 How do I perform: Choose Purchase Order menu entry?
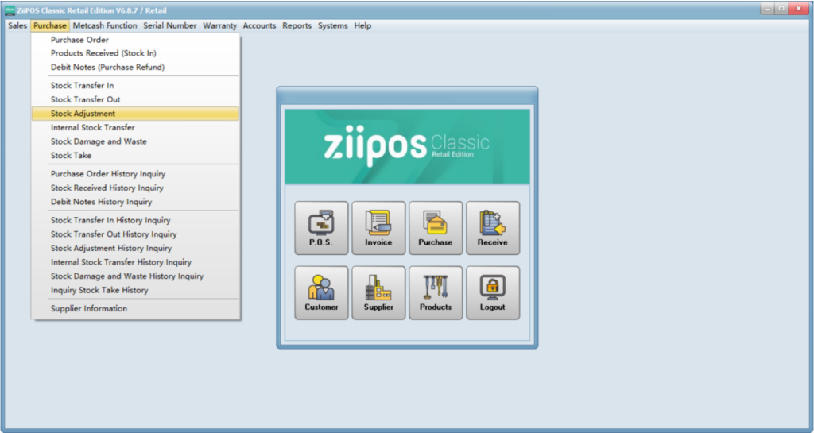[x=79, y=40]
